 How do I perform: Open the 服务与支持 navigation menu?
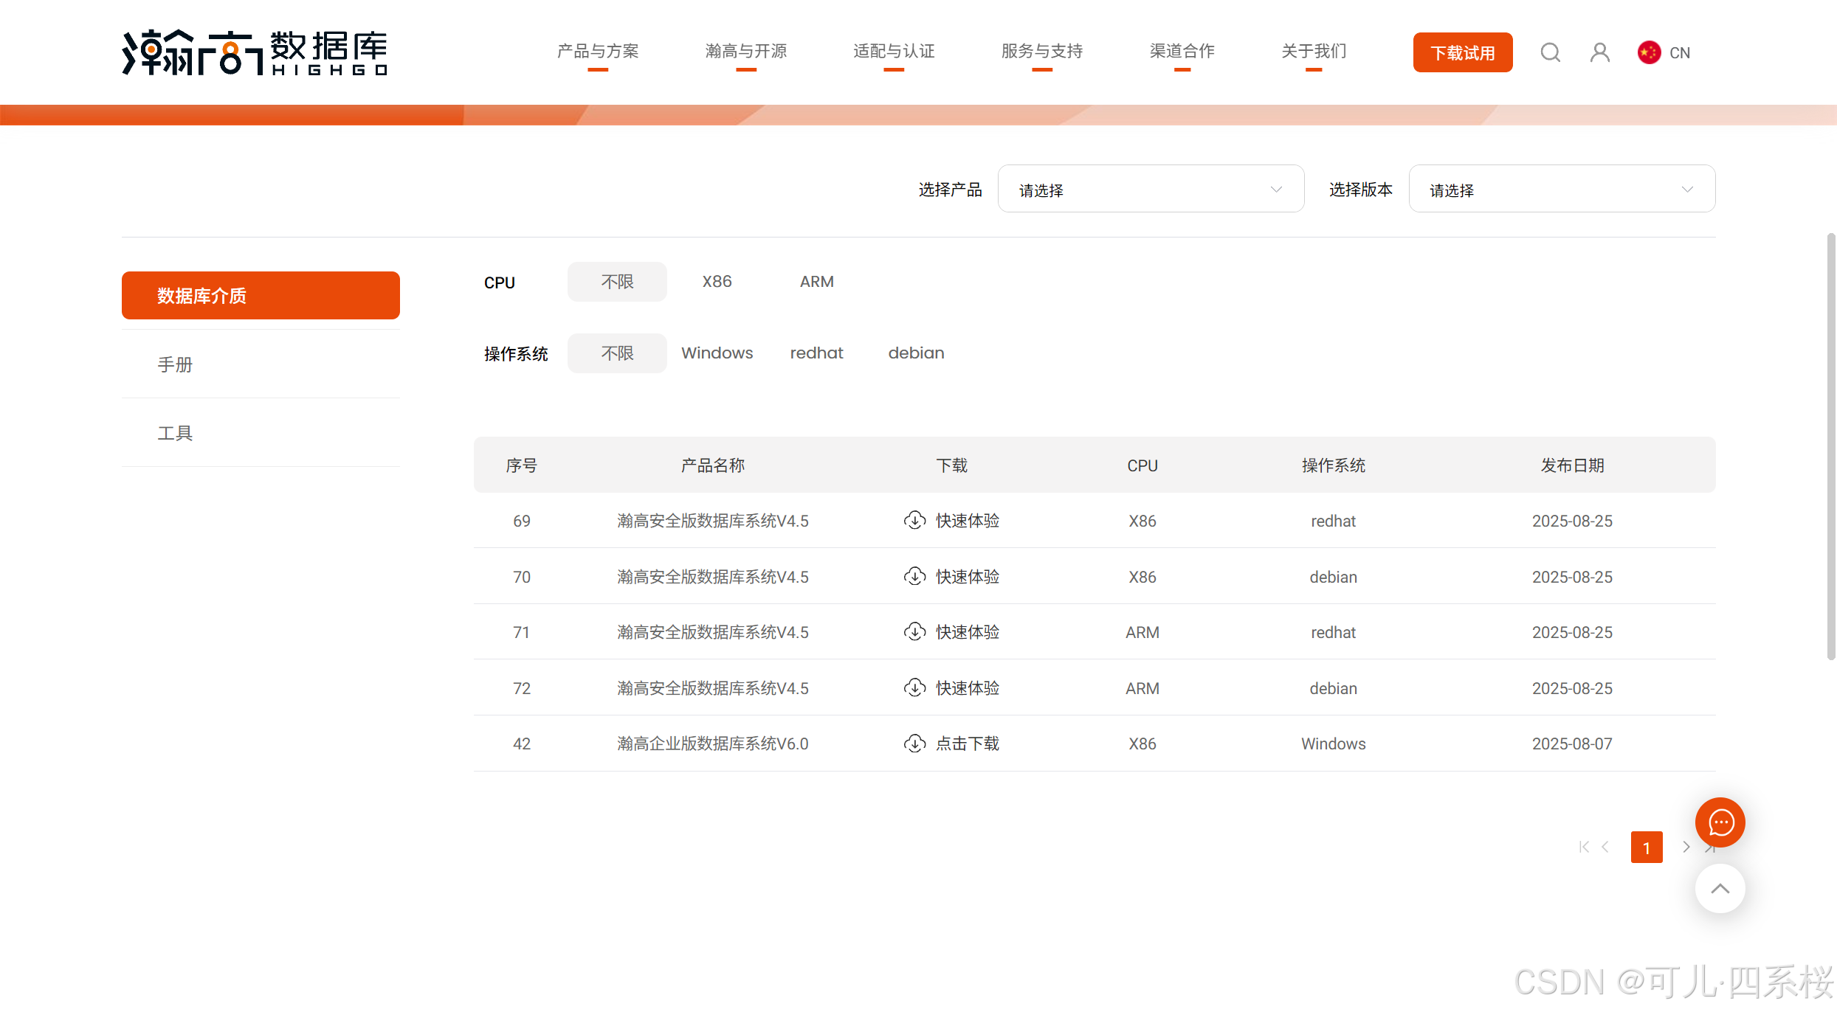1041,52
